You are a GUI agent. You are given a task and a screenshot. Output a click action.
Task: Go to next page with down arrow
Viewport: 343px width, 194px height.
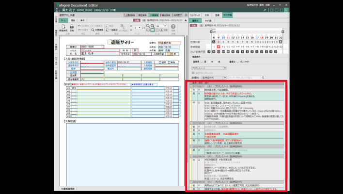pos(131,30)
